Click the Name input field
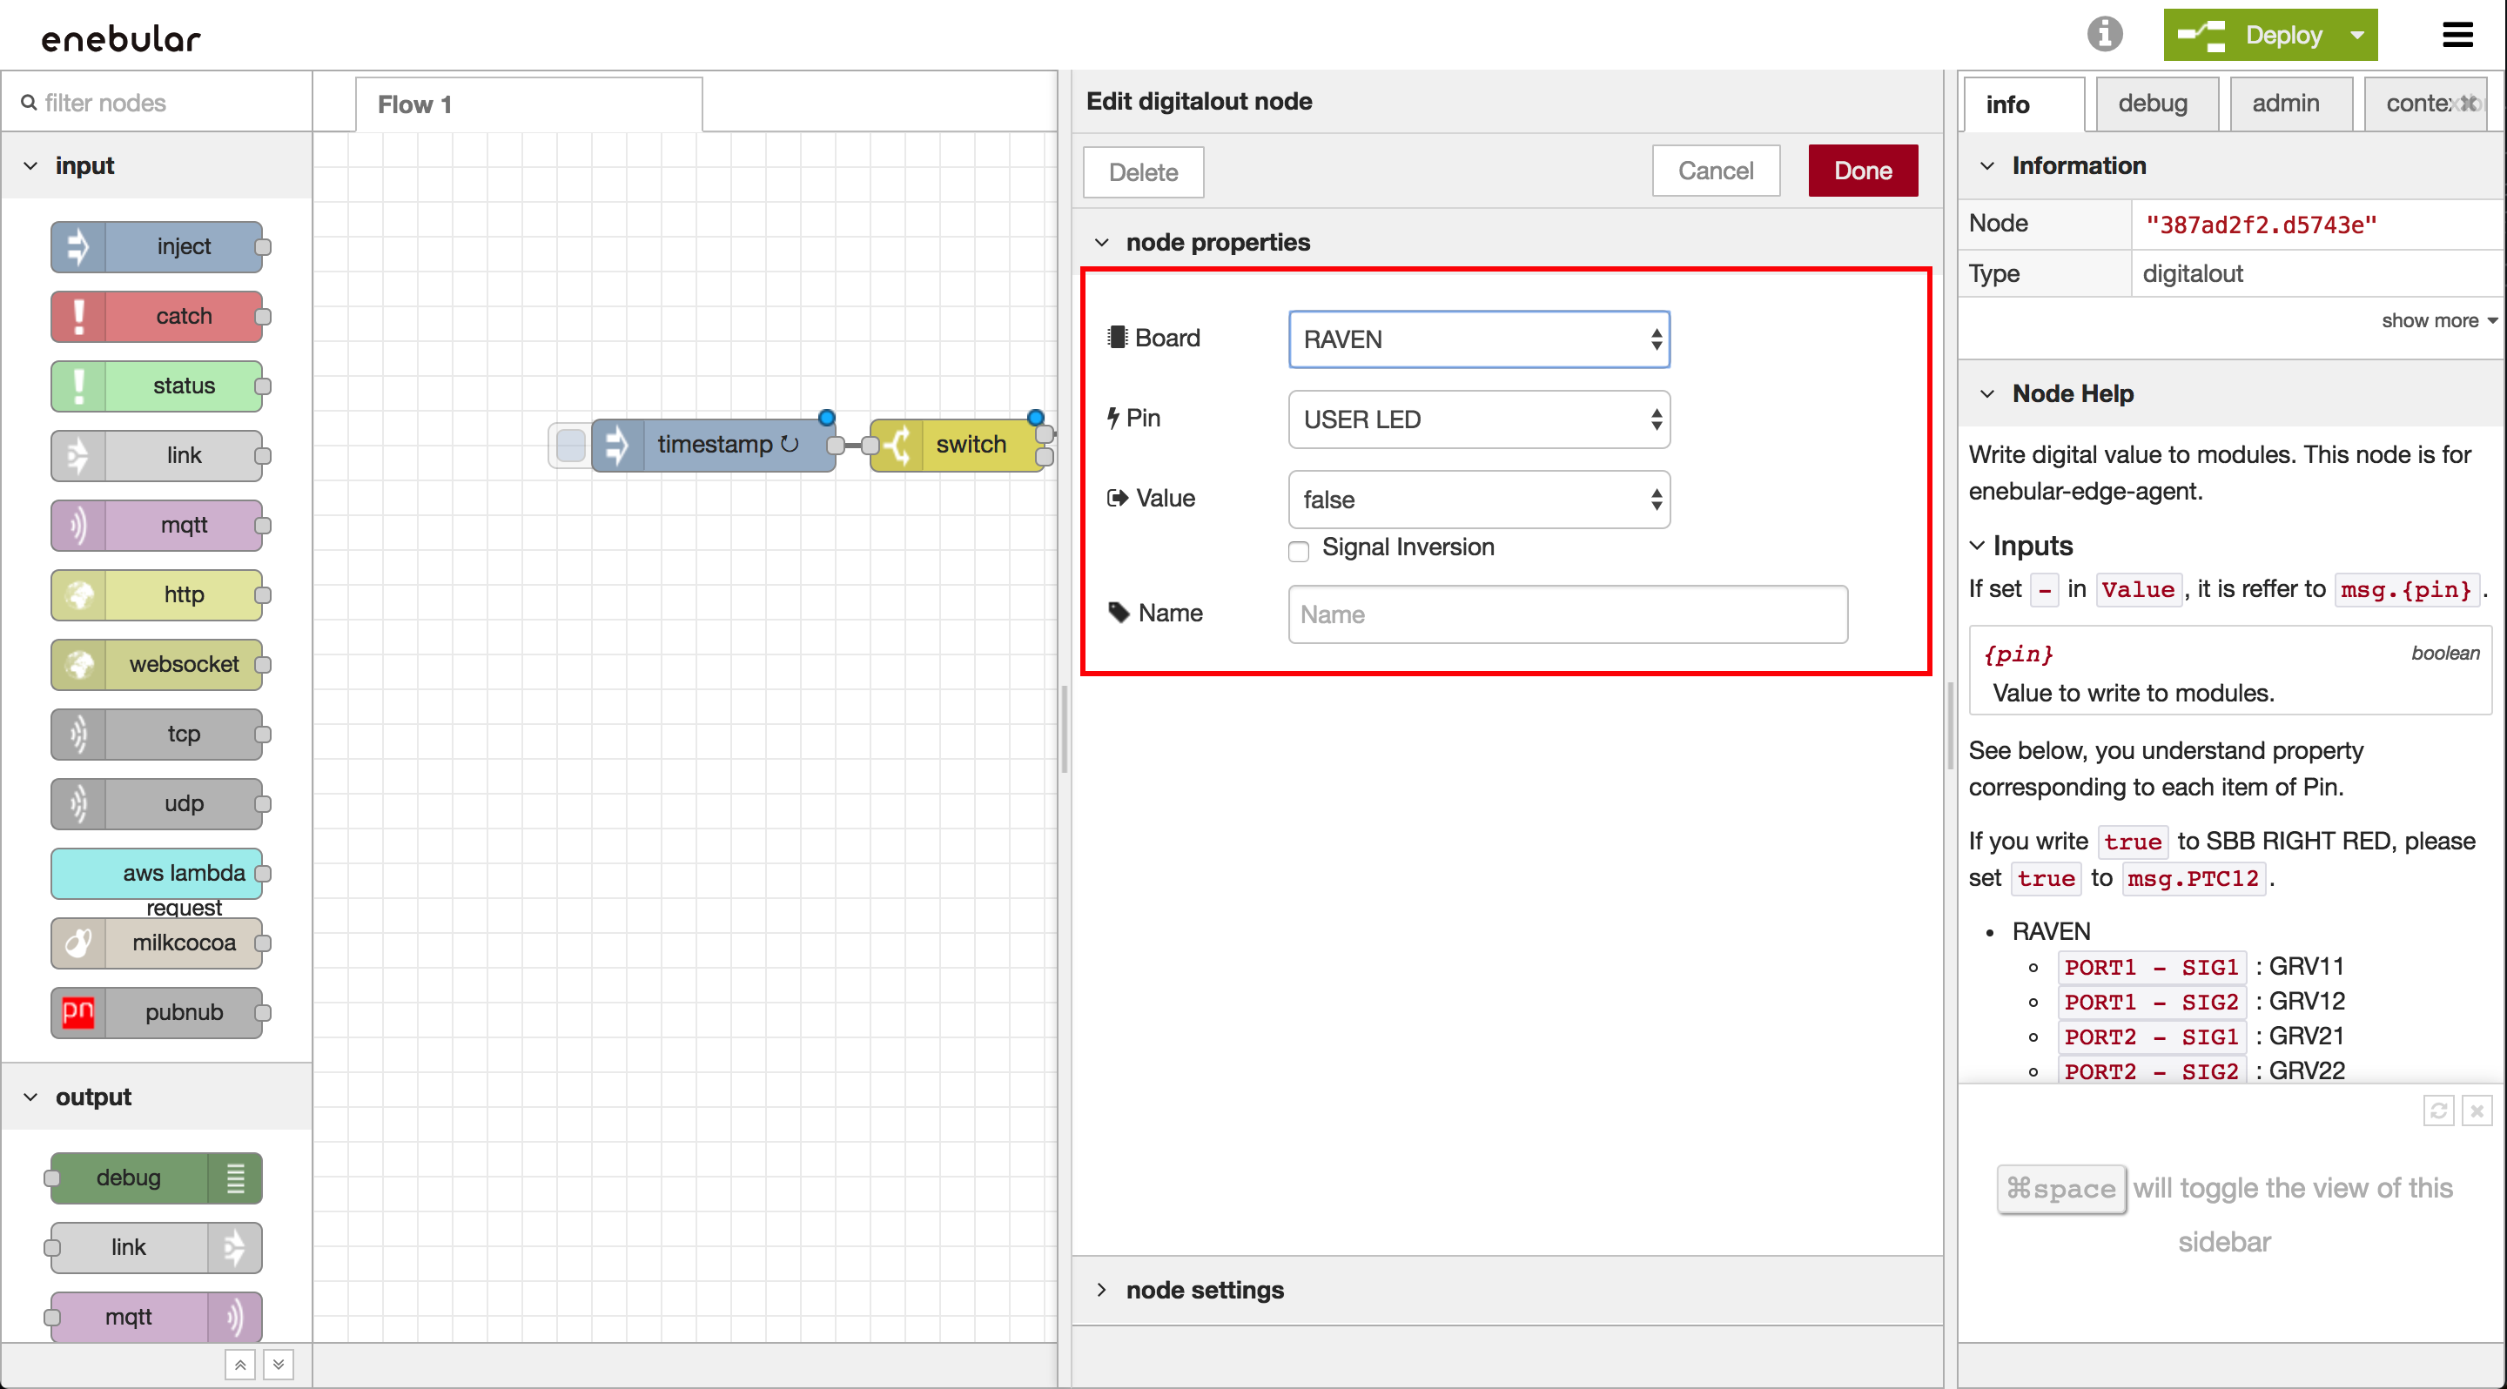 pyautogui.click(x=1567, y=614)
